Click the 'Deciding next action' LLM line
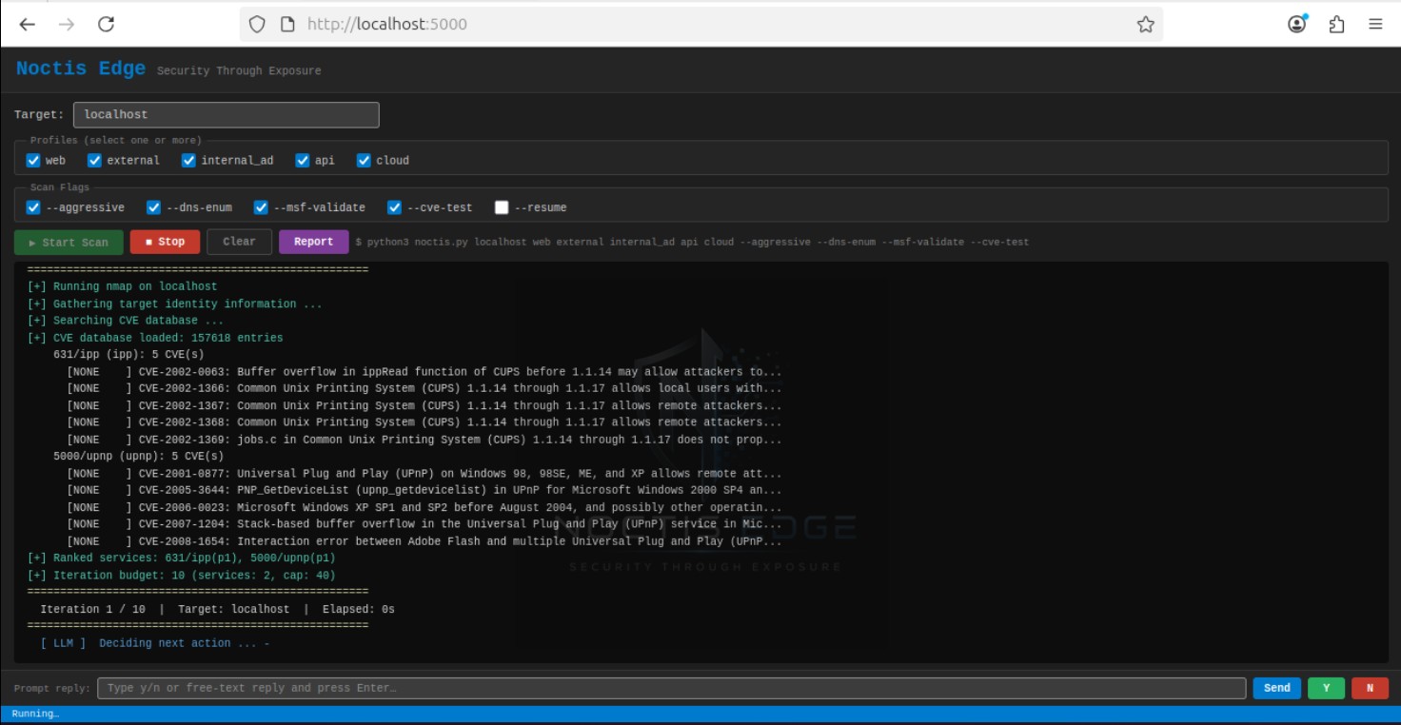 tap(155, 643)
